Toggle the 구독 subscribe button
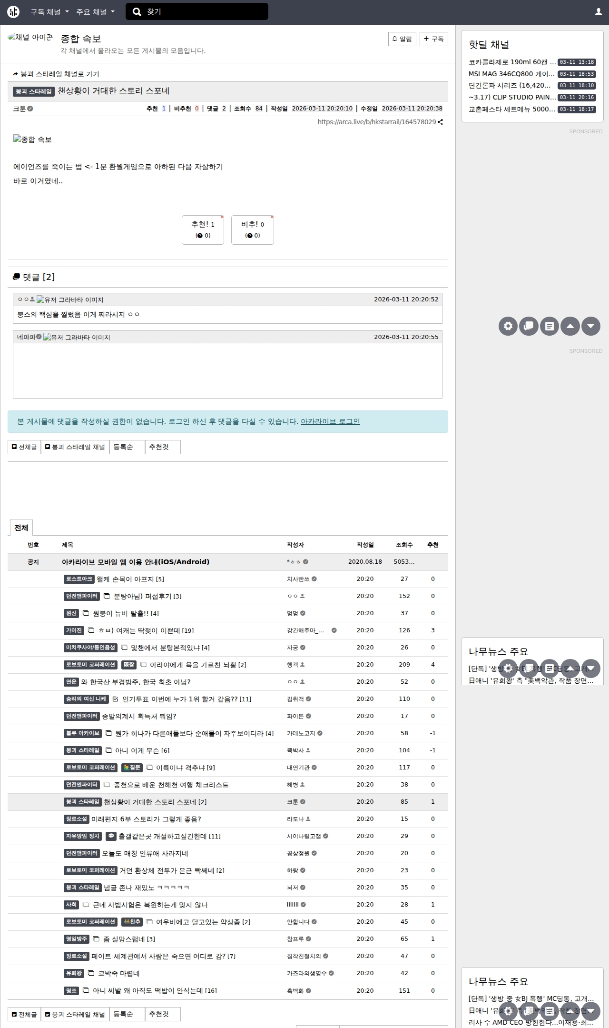This screenshot has height=1028, width=609. (433, 39)
